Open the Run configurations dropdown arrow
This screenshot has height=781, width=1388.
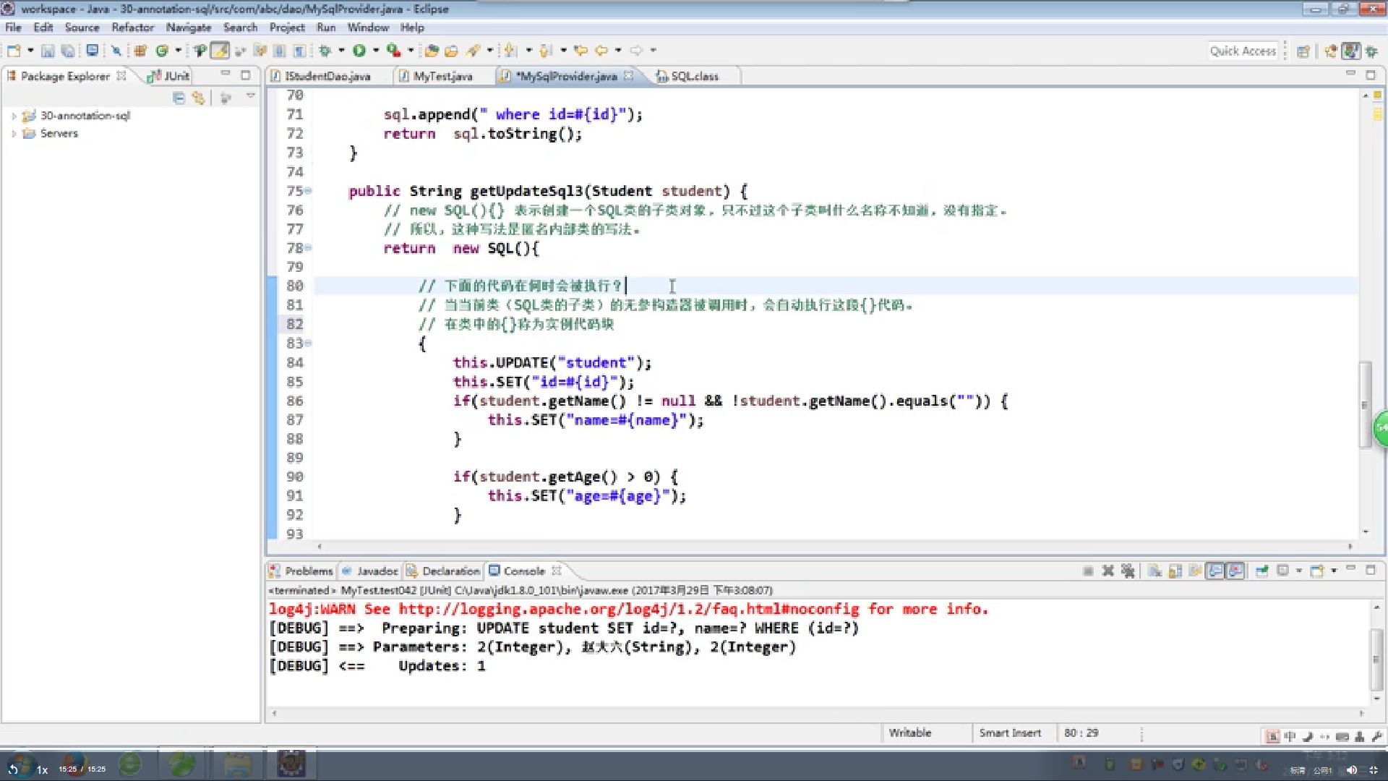376,51
